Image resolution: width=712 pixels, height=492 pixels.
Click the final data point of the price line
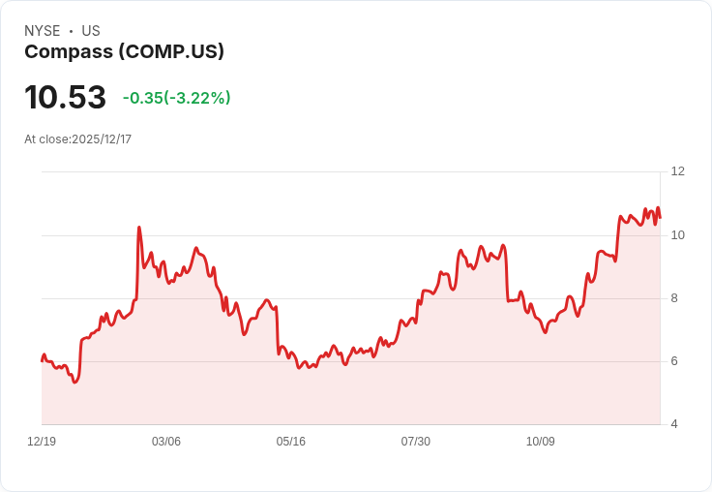coord(660,218)
